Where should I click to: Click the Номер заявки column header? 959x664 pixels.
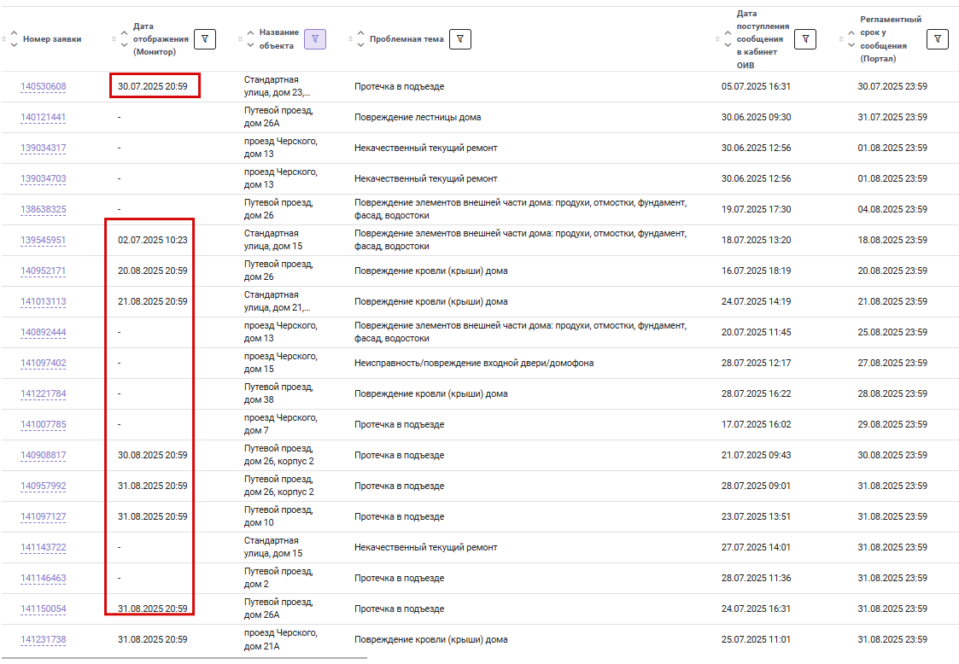(52, 39)
